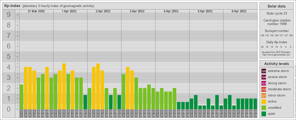Select the light green 'unsettled' legend swatch

(264, 107)
